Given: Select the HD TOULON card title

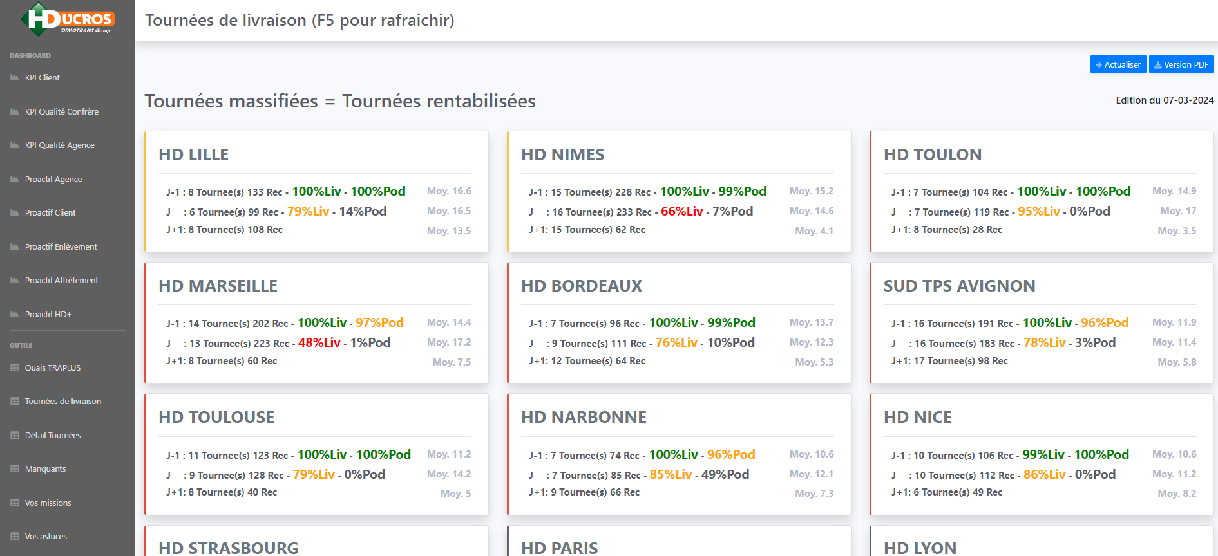Looking at the screenshot, I should coord(933,155).
